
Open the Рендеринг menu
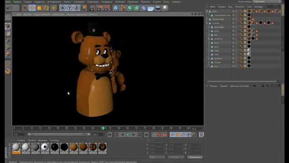click(x=107, y=2)
